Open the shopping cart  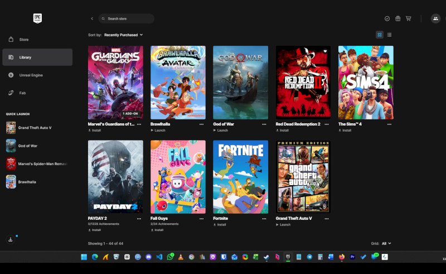pyautogui.click(x=408, y=18)
